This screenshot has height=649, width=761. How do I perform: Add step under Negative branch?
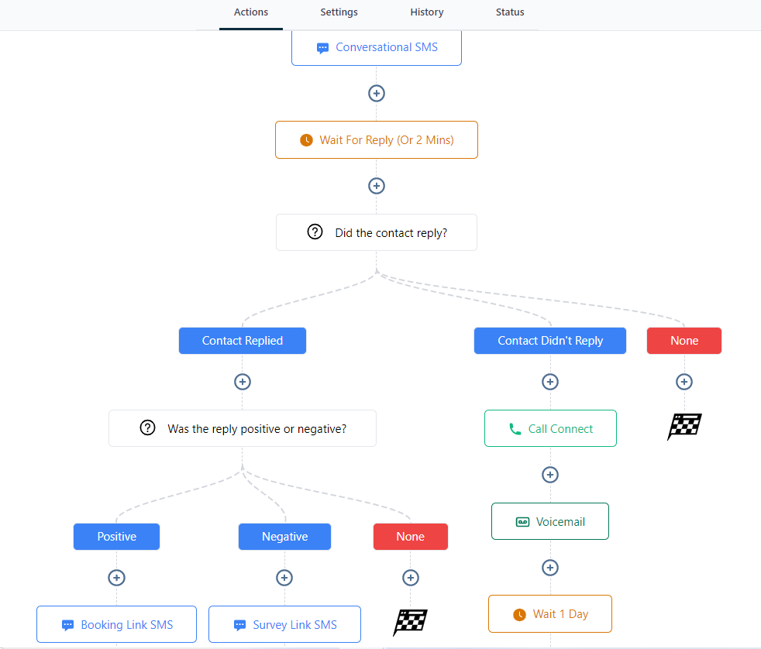tap(284, 578)
